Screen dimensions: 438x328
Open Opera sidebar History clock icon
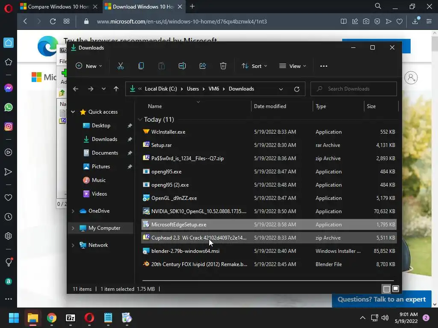(9, 217)
